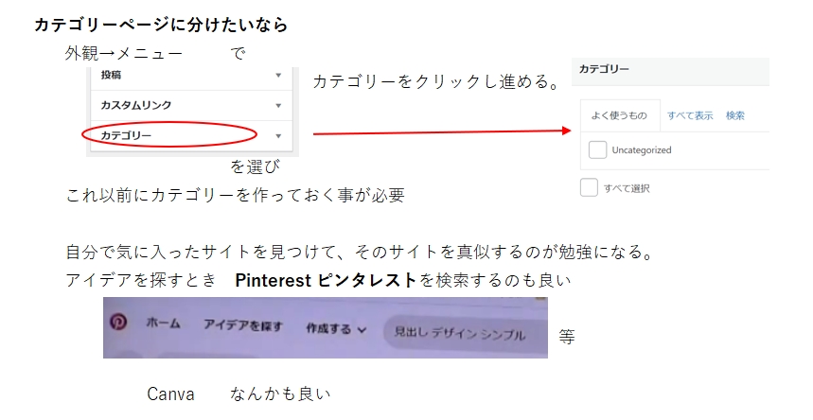Viewport: 813px width, 420px height.
Task: Expand the 投稿 panel arrow
Action: click(278, 75)
